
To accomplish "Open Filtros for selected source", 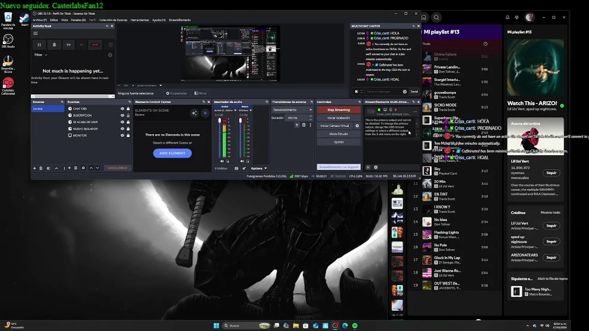I will pyautogui.click(x=200, y=93).
